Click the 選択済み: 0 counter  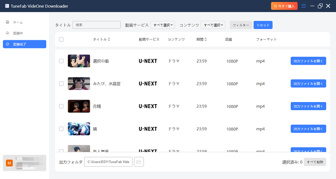click(x=292, y=162)
